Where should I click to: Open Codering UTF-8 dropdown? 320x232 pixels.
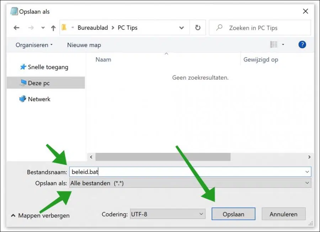[x=167, y=214]
